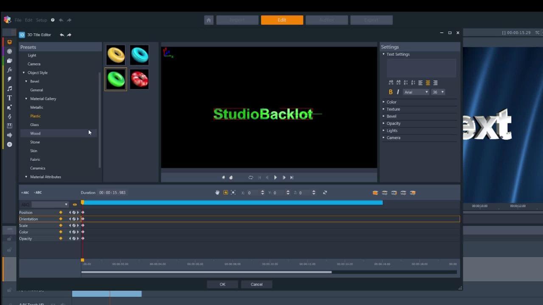Screen dimensions: 543x305
Task: Click the first orange layer icon on timeline toolbar
Action: (375, 193)
